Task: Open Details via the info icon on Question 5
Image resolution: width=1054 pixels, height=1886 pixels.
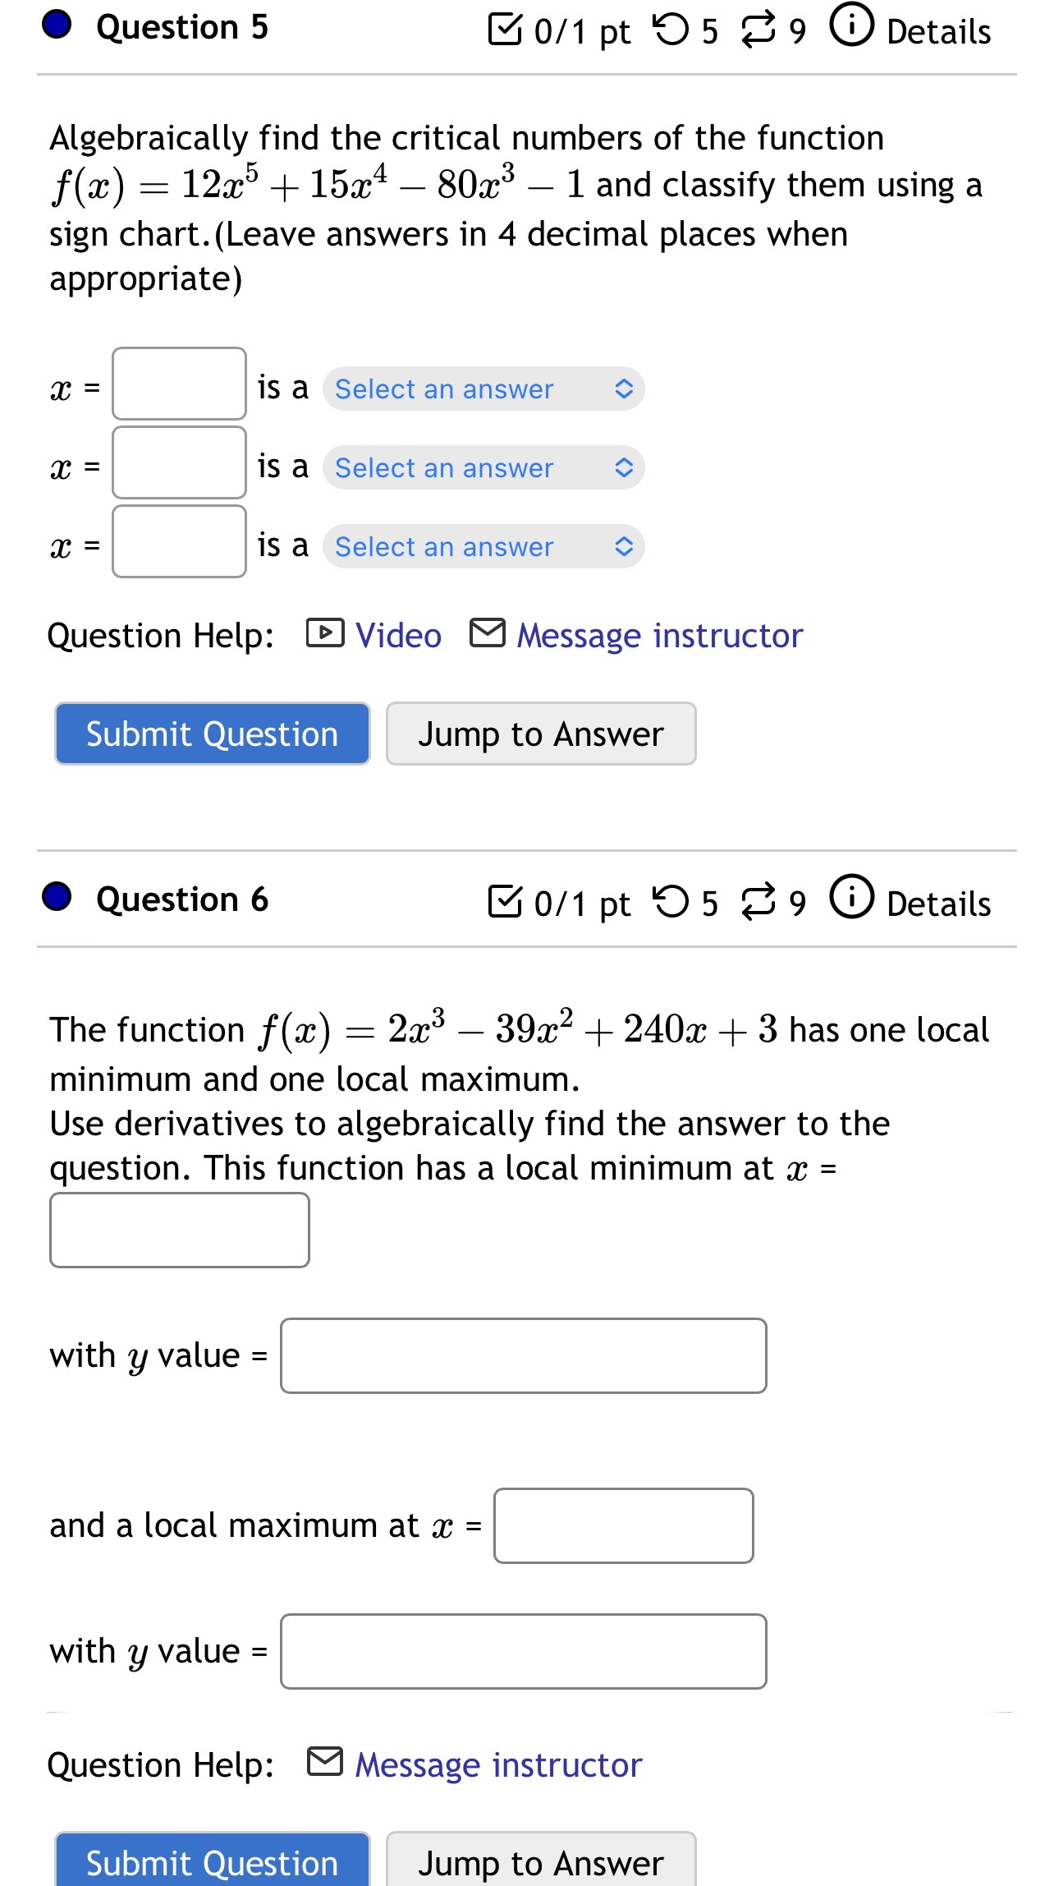Action: pyautogui.click(x=851, y=27)
